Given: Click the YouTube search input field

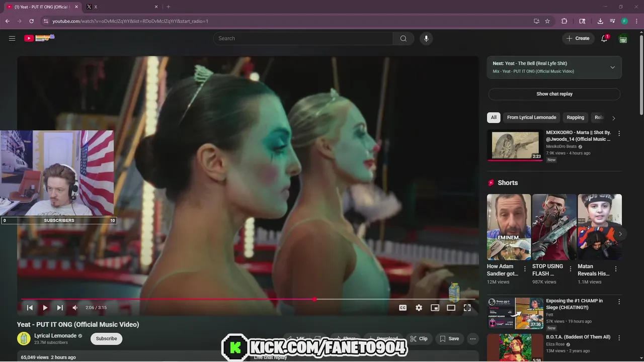Looking at the screenshot, I should (303, 38).
